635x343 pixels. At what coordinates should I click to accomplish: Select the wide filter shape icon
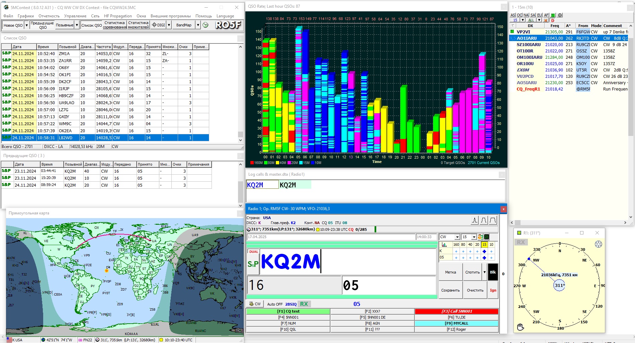tap(493, 220)
